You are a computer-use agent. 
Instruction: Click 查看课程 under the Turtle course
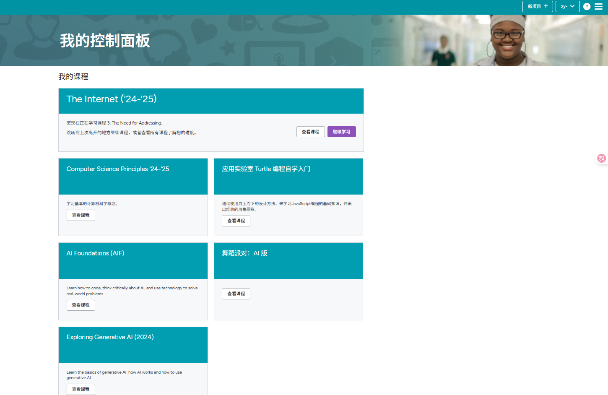coord(236,221)
